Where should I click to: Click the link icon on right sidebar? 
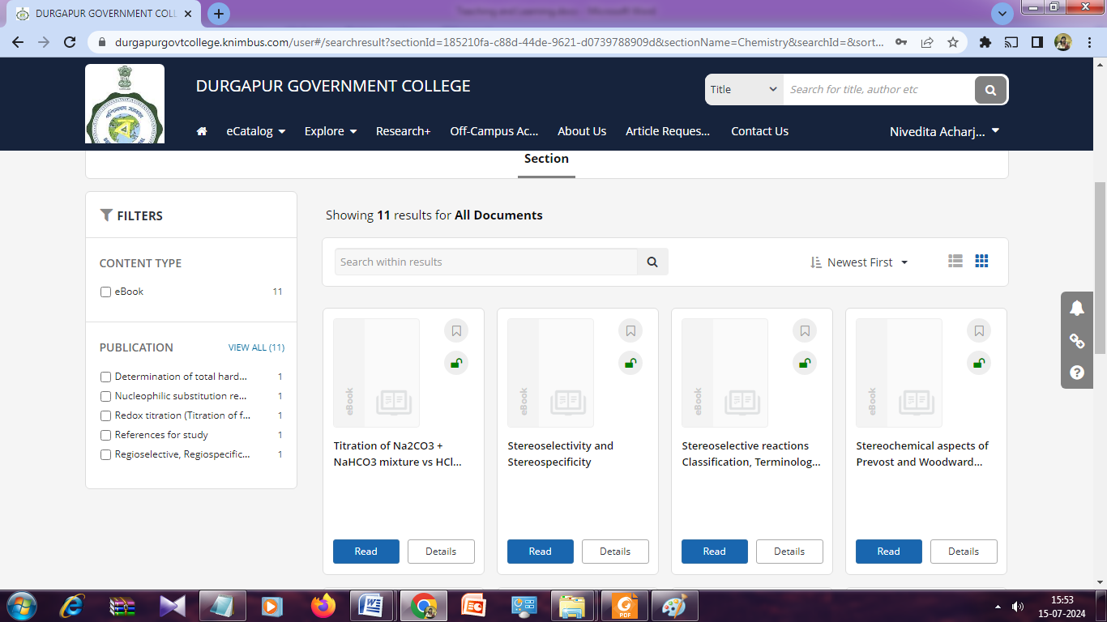point(1076,341)
